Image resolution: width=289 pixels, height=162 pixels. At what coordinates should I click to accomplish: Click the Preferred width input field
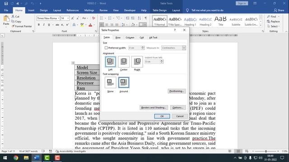pyautogui.click(x=135, y=48)
